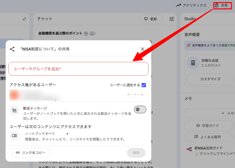The height and width of the screenshot is (168, 235).
Task: Click the ellipsis citation badge
Action: pos(92,33)
